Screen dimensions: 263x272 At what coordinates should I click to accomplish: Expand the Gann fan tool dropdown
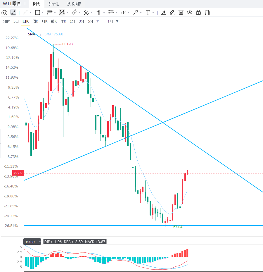coord(92,13)
